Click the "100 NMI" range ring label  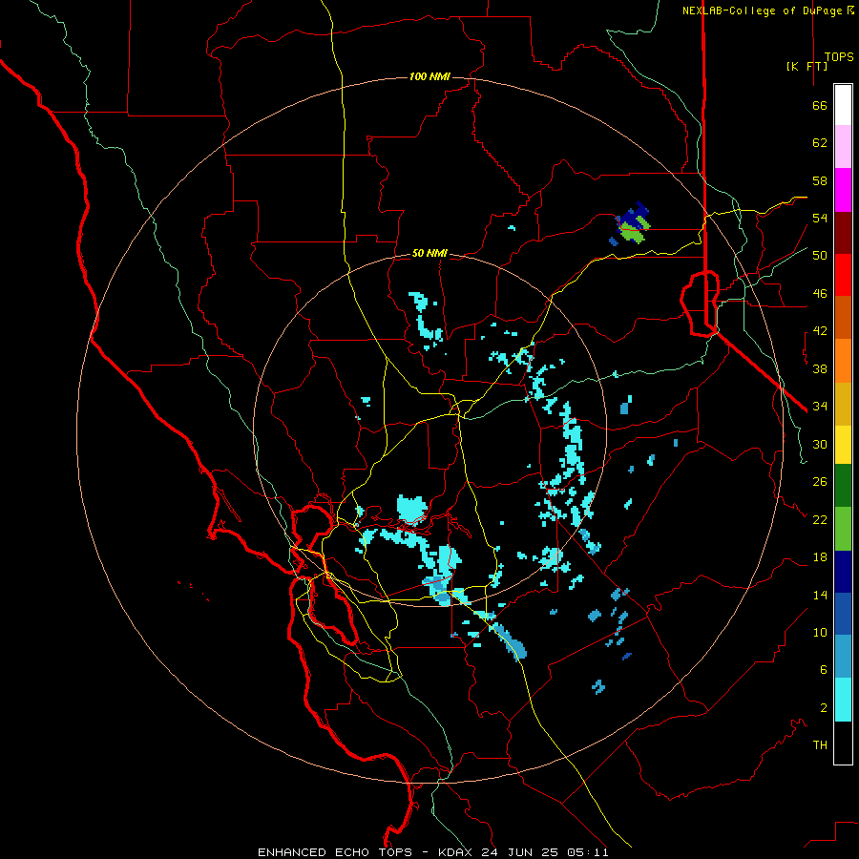point(430,76)
